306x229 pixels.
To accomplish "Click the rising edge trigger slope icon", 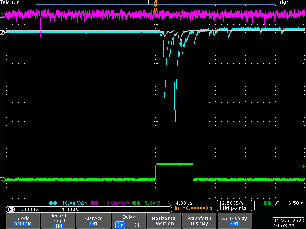I will (x=277, y=203).
